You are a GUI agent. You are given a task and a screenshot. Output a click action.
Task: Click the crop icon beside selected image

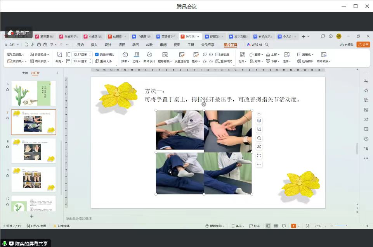click(x=259, y=129)
